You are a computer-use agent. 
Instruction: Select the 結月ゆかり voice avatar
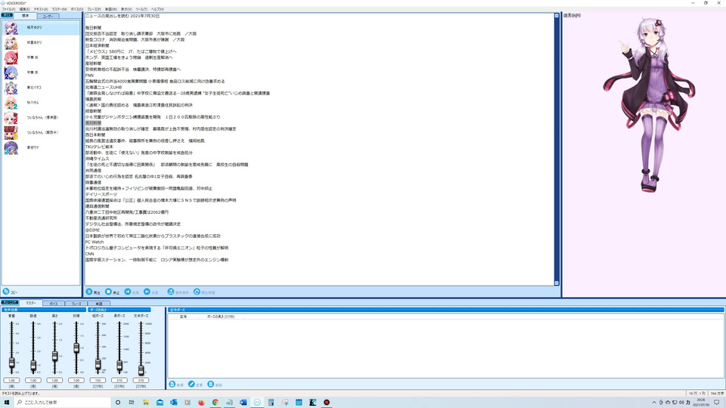[11, 28]
